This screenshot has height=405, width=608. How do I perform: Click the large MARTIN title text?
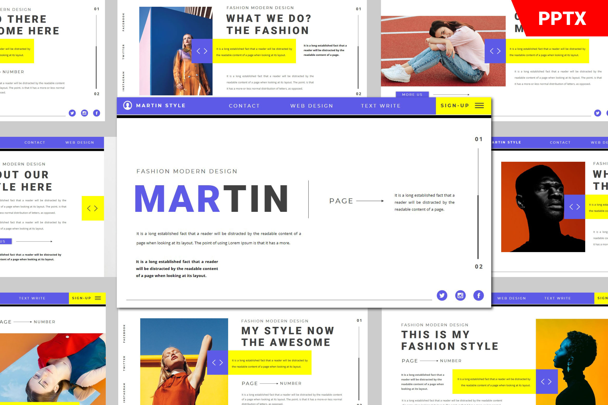tap(211, 199)
